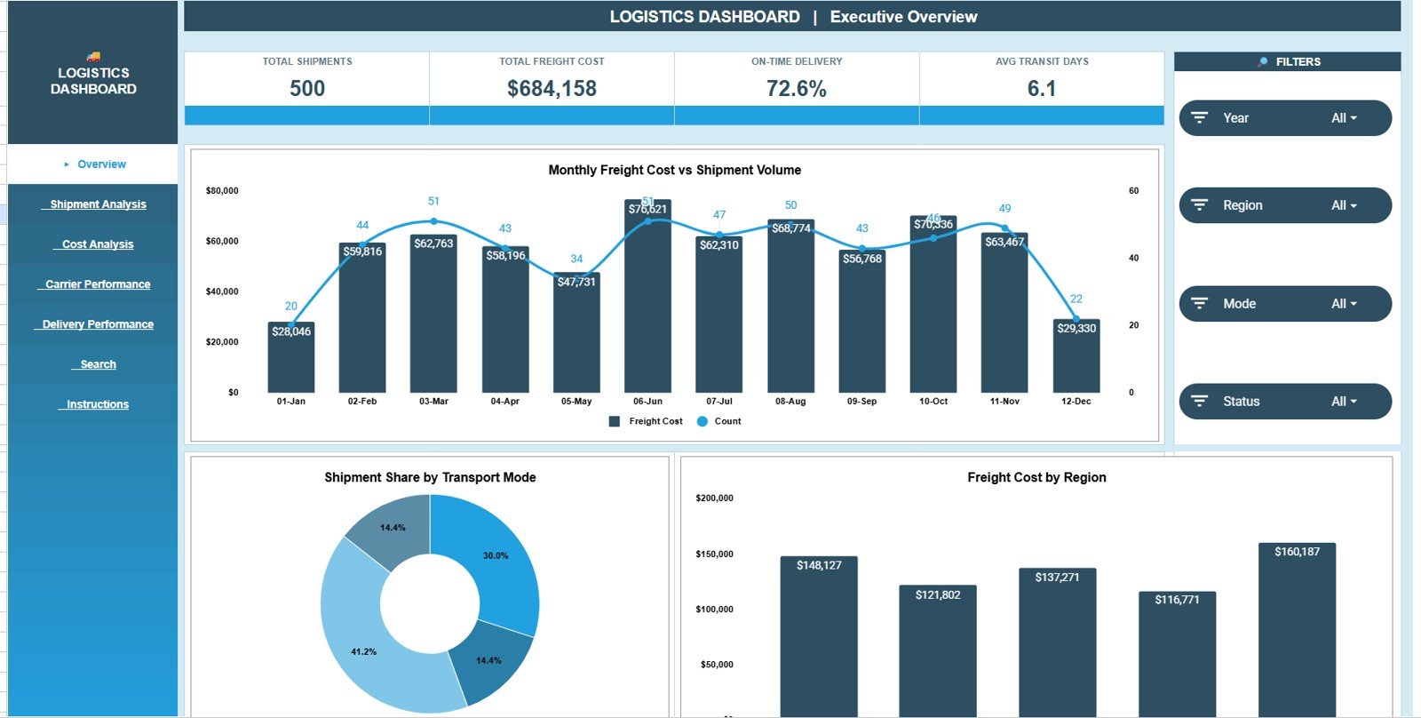Click the Avg Transit Days 6.1 value
This screenshot has height=718, width=1421.
point(1042,89)
